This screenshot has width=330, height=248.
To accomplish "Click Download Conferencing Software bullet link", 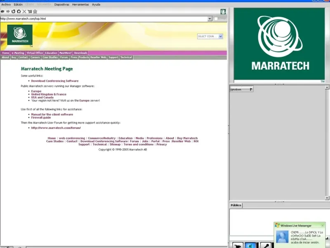I will (55, 81).
